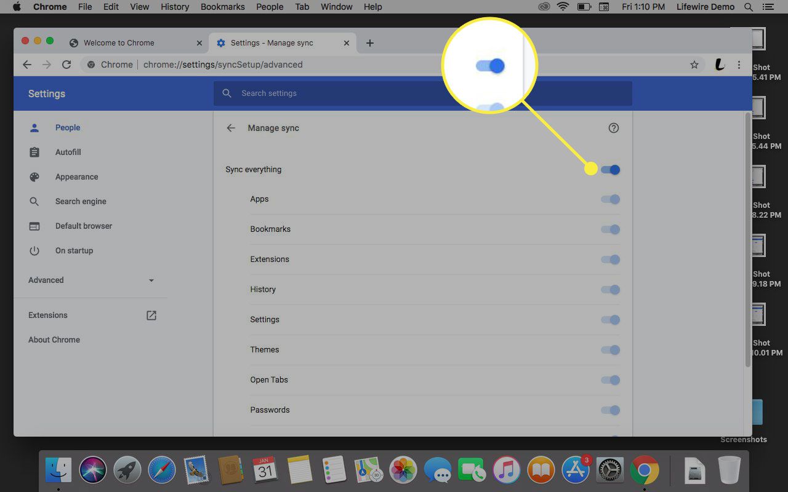Bookmark this page with the star icon

tap(694, 65)
